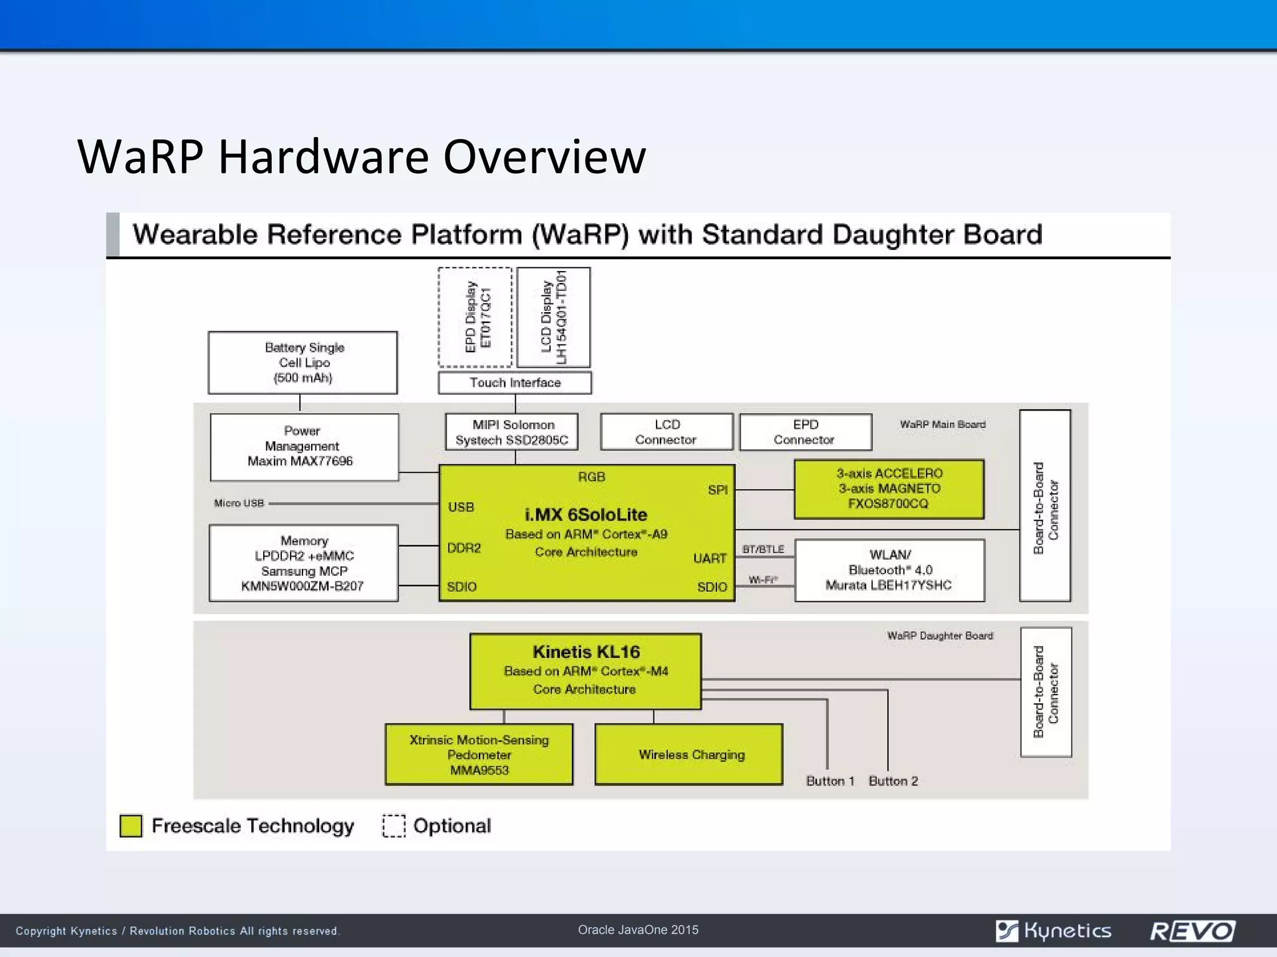The height and width of the screenshot is (957, 1277).
Task: Click the 'DDR2' port label on i.MX
Action: 464,548
